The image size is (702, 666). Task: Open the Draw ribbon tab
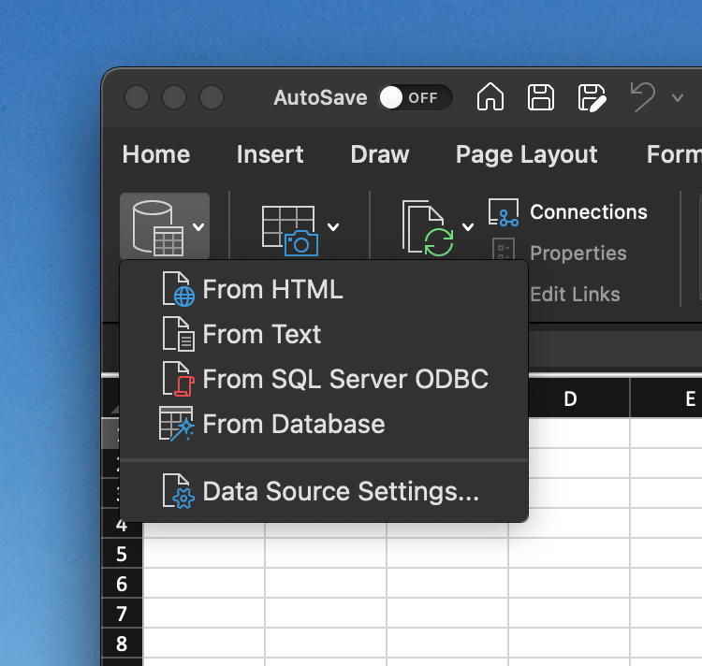point(380,154)
